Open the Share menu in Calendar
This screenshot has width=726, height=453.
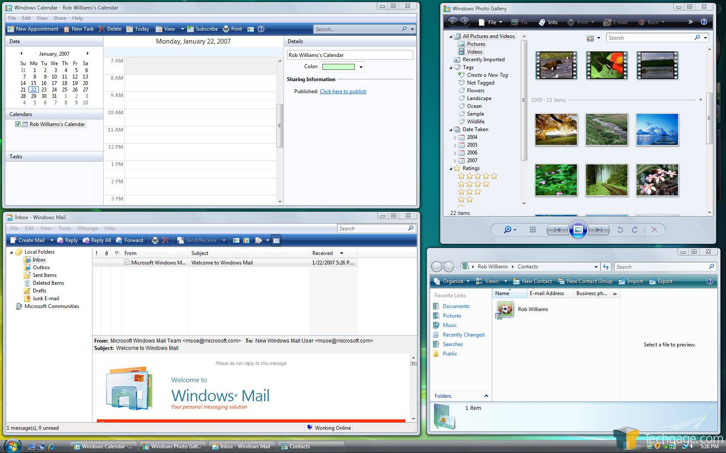60,18
